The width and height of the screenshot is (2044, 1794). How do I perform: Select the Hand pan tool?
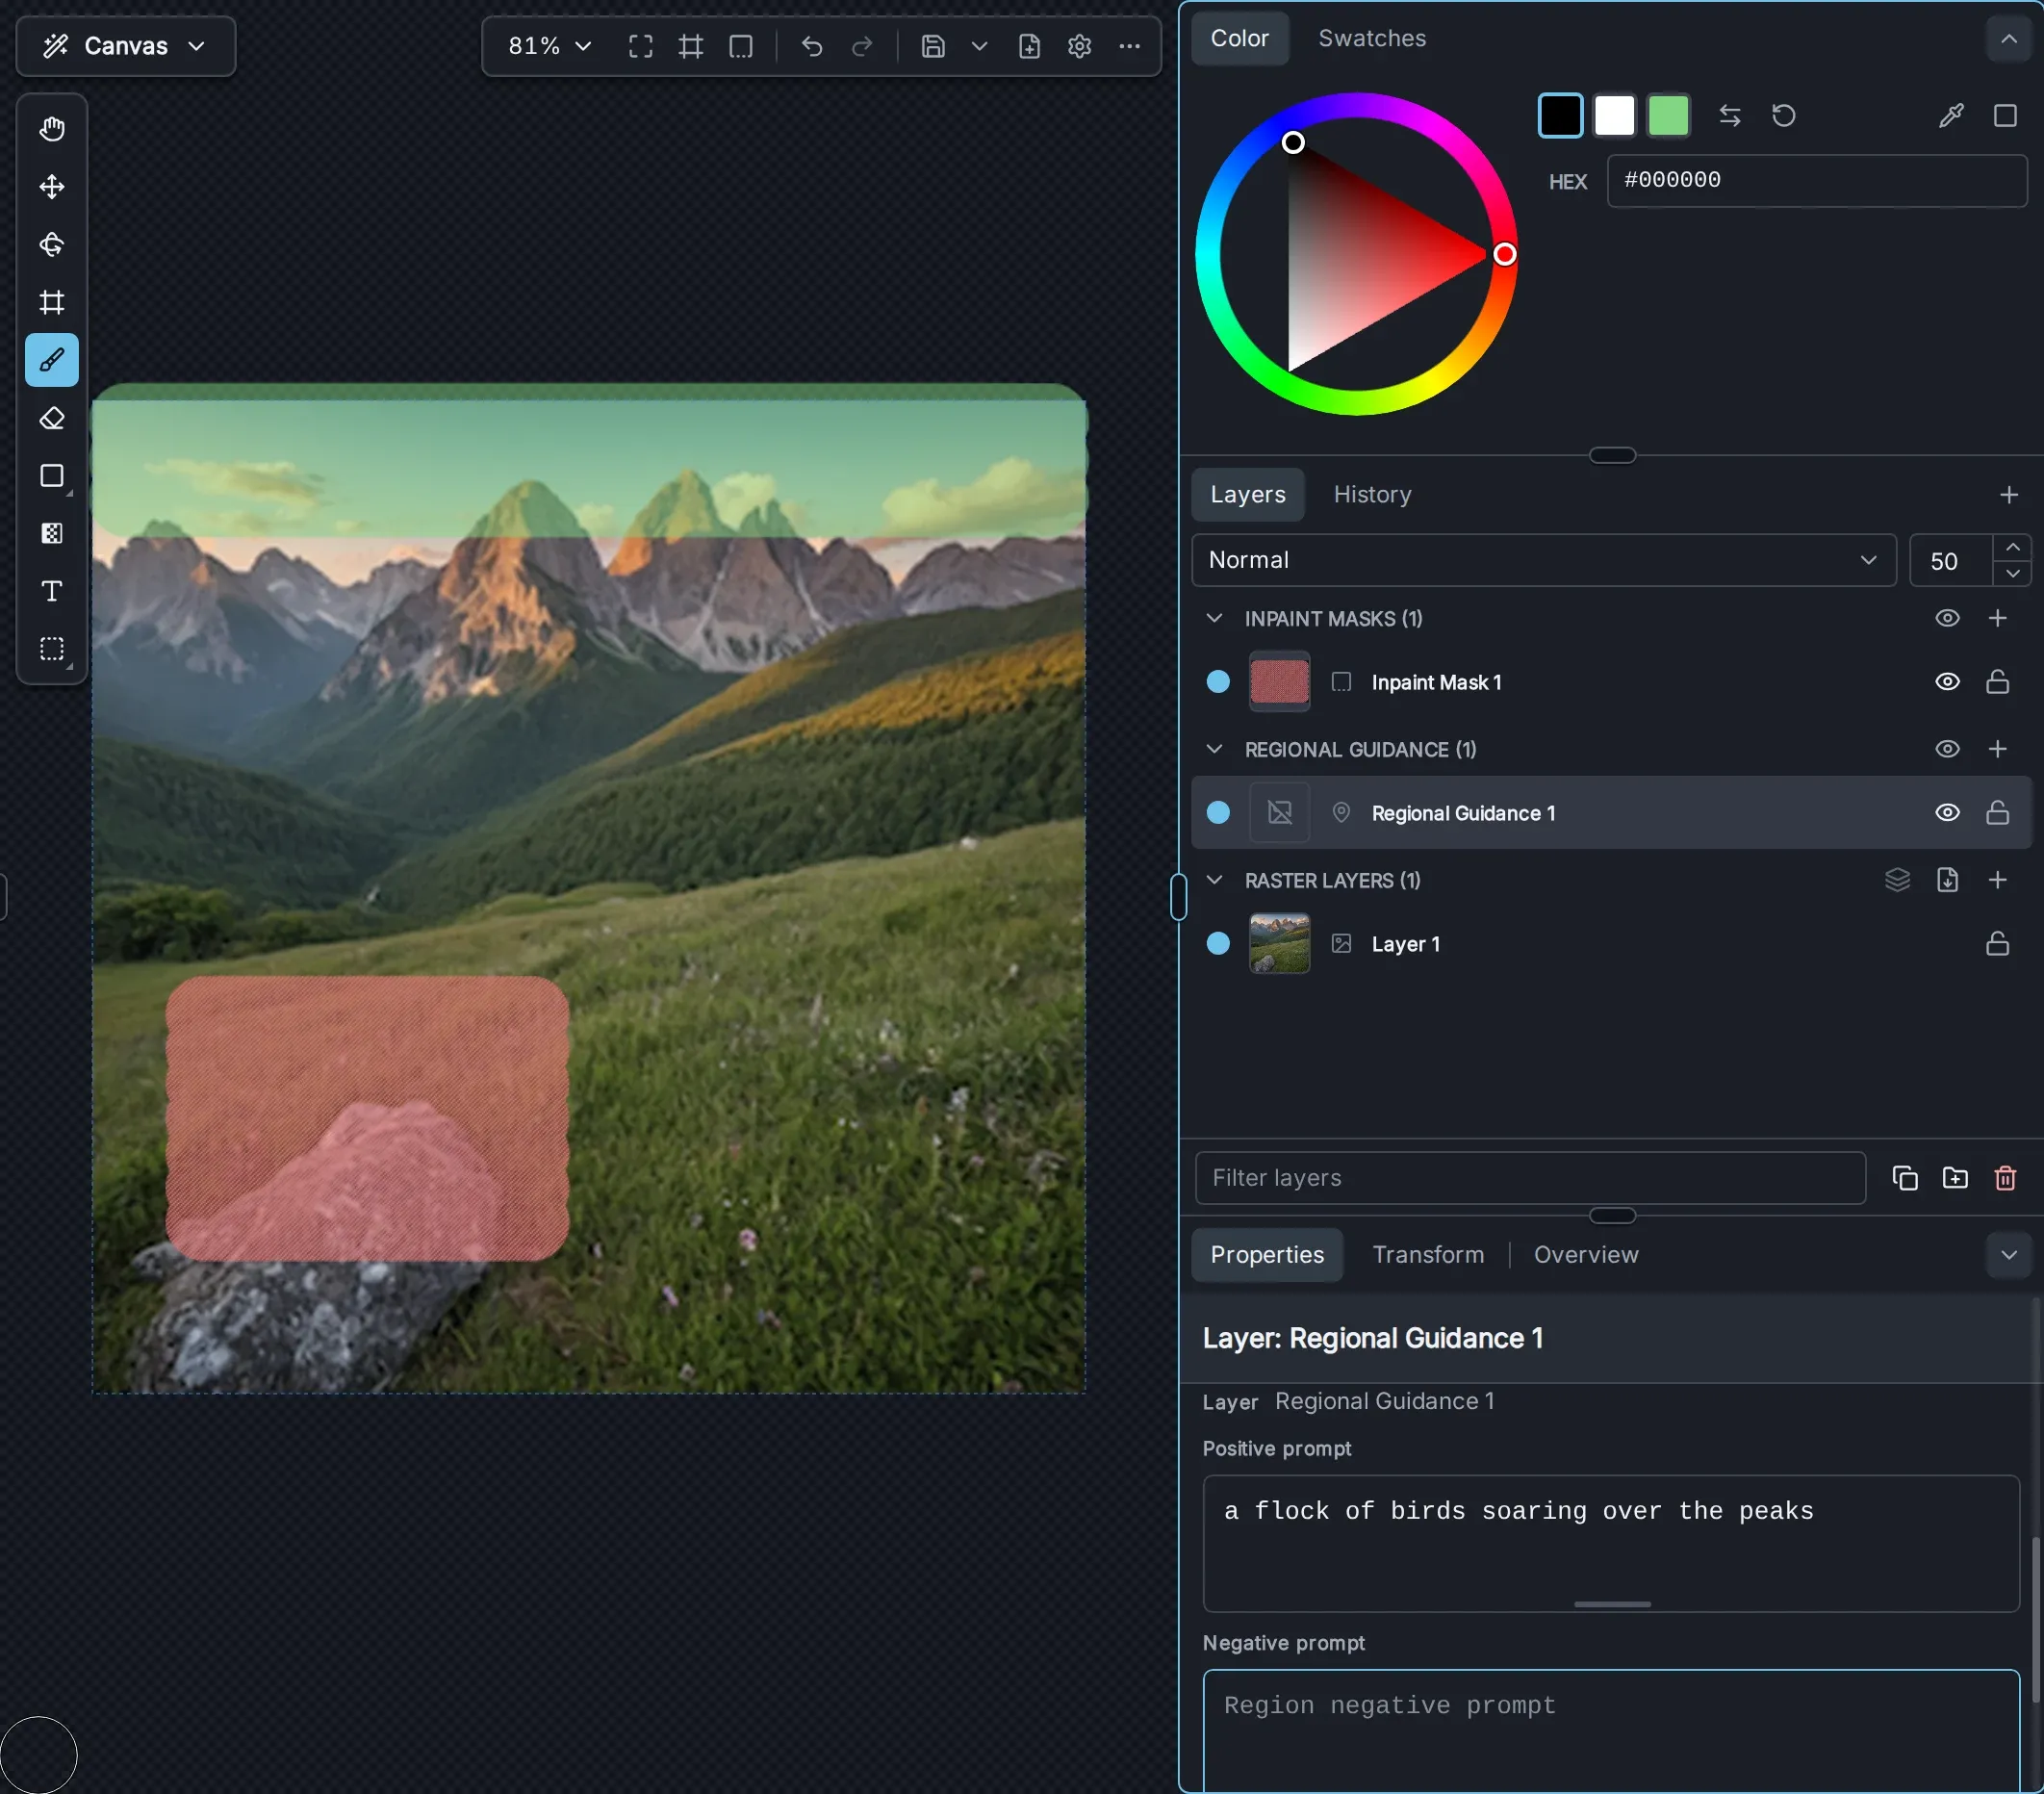click(x=52, y=129)
